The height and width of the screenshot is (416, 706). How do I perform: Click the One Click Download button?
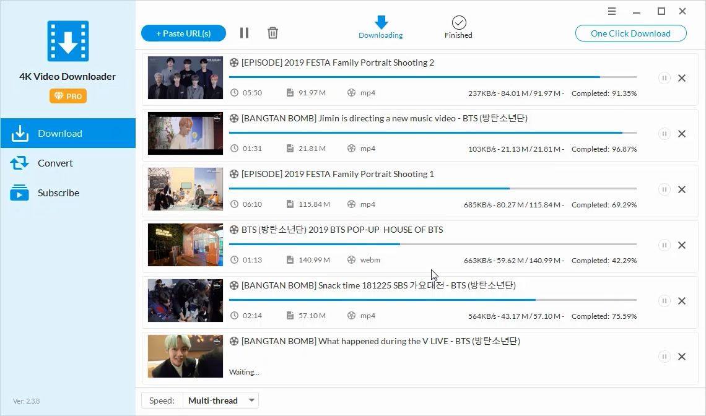pos(630,33)
